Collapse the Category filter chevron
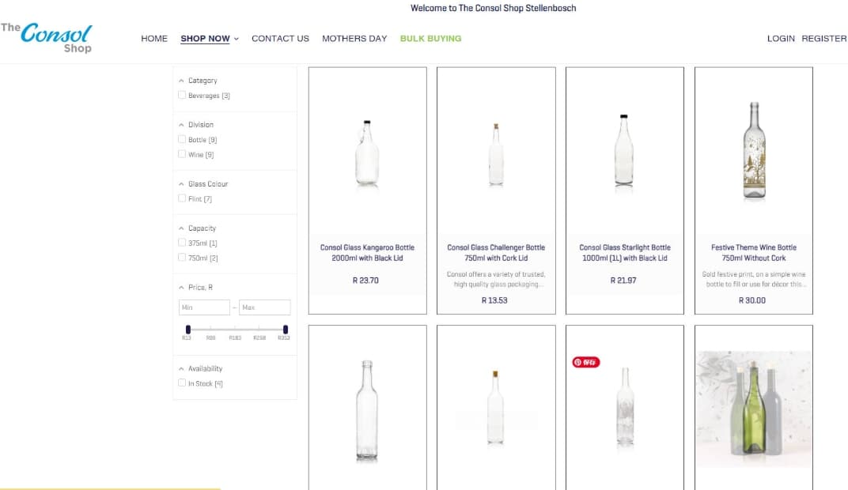 (x=181, y=81)
